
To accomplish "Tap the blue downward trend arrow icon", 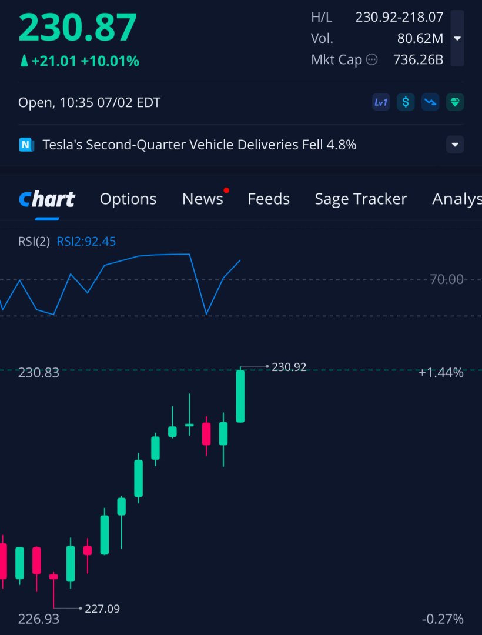I will [x=430, y=102].
